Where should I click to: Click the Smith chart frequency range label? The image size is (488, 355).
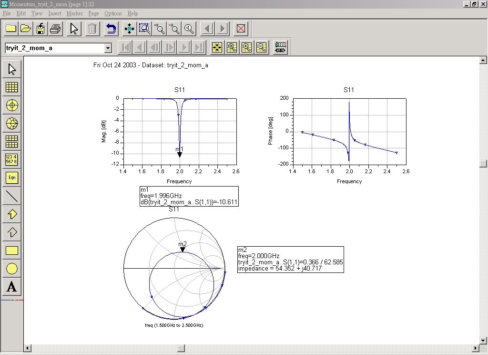coord(174,325)
